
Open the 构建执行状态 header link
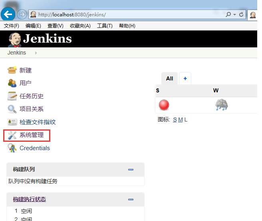(30, 199)
